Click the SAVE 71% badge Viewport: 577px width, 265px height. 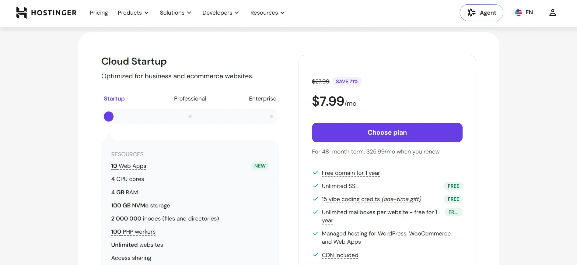(x=347, y=82)
